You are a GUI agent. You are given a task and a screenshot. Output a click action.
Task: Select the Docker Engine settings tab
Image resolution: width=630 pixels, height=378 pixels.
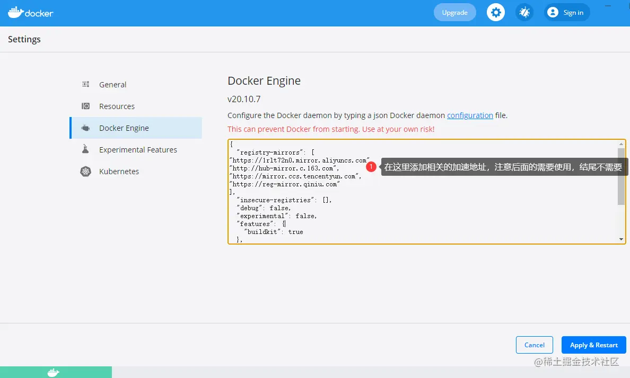pos(136,128)
